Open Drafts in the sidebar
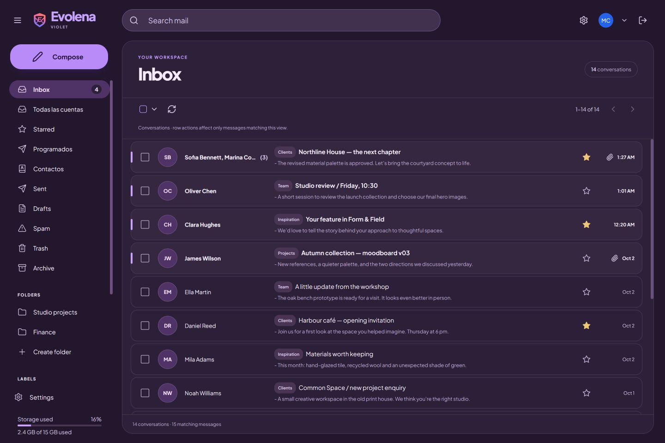 (59, 209)
